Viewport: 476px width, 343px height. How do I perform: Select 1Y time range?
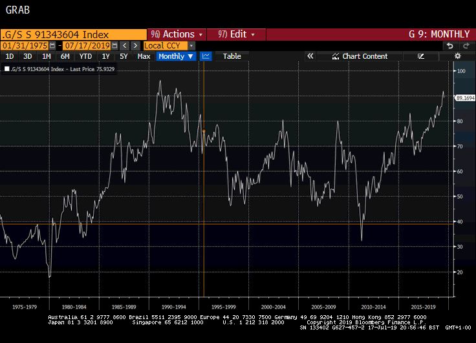[x=105, y=56]
